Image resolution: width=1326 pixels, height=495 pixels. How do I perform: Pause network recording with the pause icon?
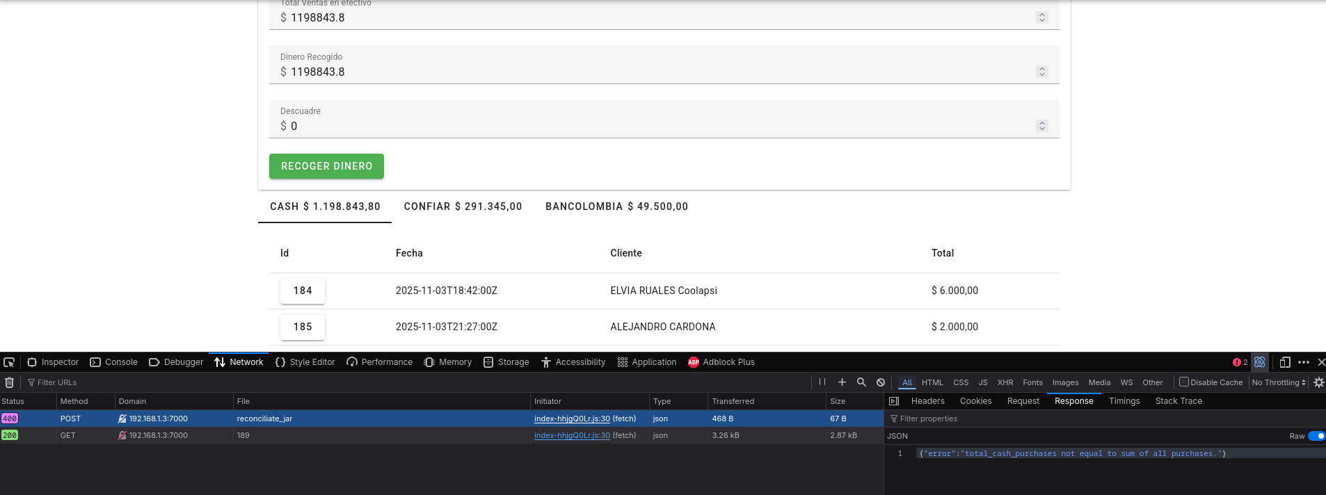click(822, 382)
